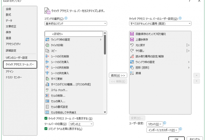Open the コマンドの選択 dropdown

click(76, 24)
